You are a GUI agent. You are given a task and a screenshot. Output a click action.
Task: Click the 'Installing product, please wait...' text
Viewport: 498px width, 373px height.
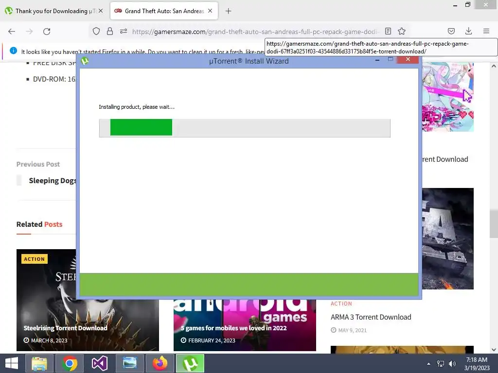[137, 107]
